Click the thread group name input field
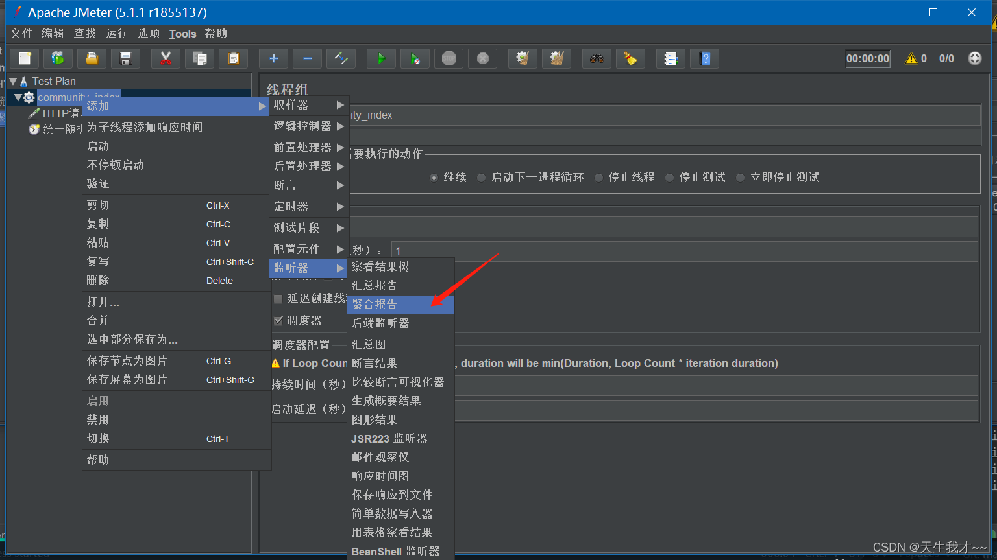The width and height of the screenshot is (997, 560). (665, 115)
